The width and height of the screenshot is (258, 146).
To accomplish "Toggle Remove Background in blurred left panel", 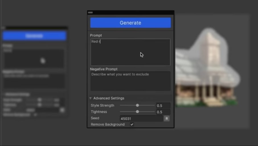I will (x=36, y=115).
